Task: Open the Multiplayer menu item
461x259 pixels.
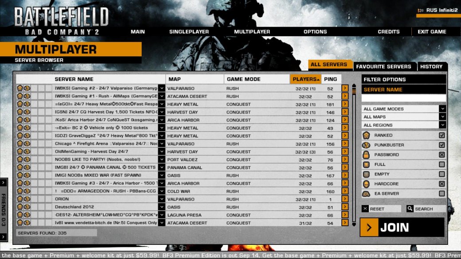Action: [x=252, y=32]
